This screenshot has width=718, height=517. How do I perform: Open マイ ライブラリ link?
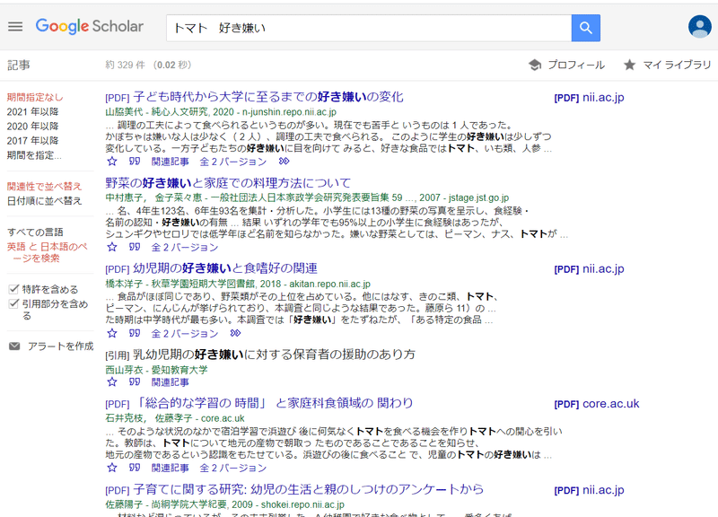coord(677,65)
